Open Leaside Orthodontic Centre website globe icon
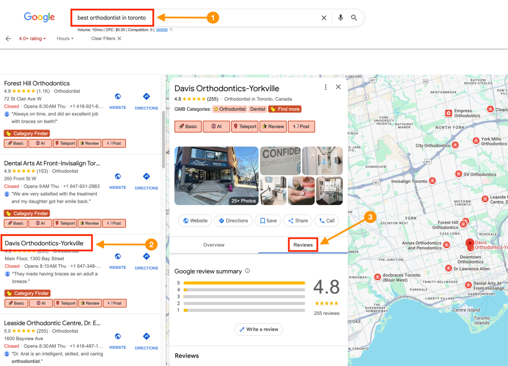 coord(118,336)
